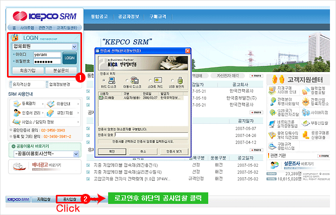Click the 분실문의 button

tap(61, 70)
